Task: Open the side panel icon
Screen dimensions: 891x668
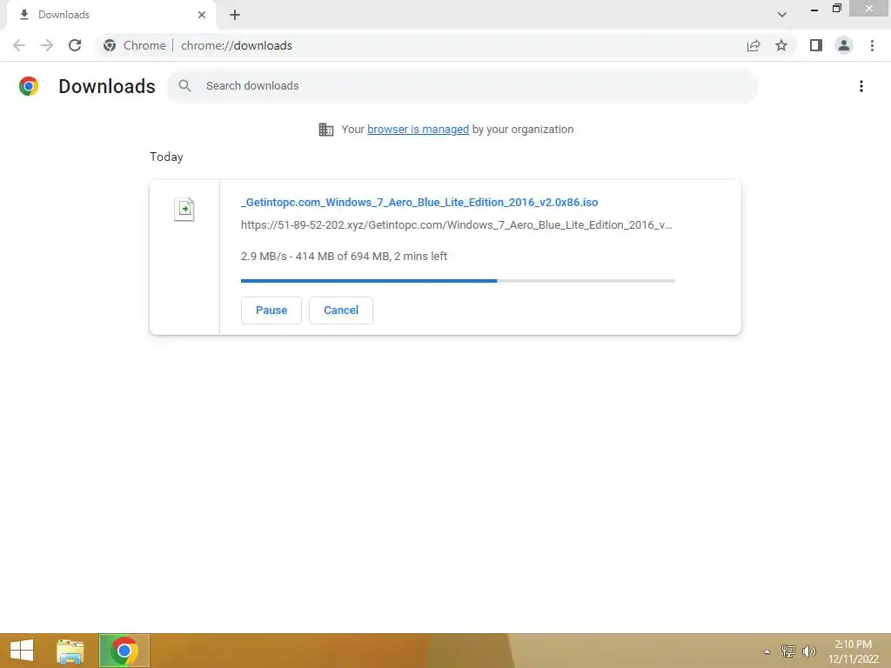Action: tap(816, 45)
